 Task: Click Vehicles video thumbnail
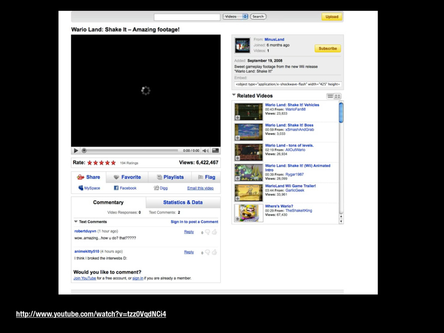pyautogui.click(x=248, y=111)
